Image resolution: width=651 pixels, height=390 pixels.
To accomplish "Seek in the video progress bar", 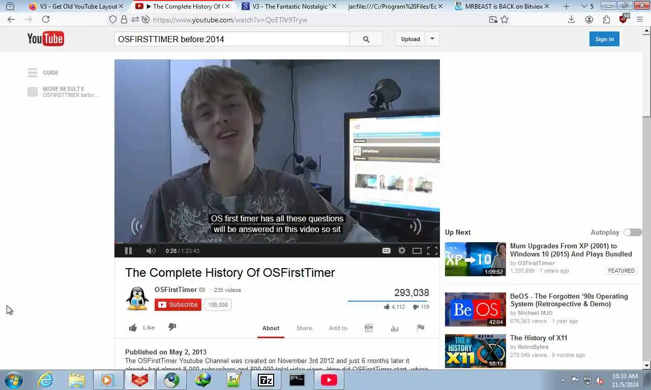I will click(277, 243).
